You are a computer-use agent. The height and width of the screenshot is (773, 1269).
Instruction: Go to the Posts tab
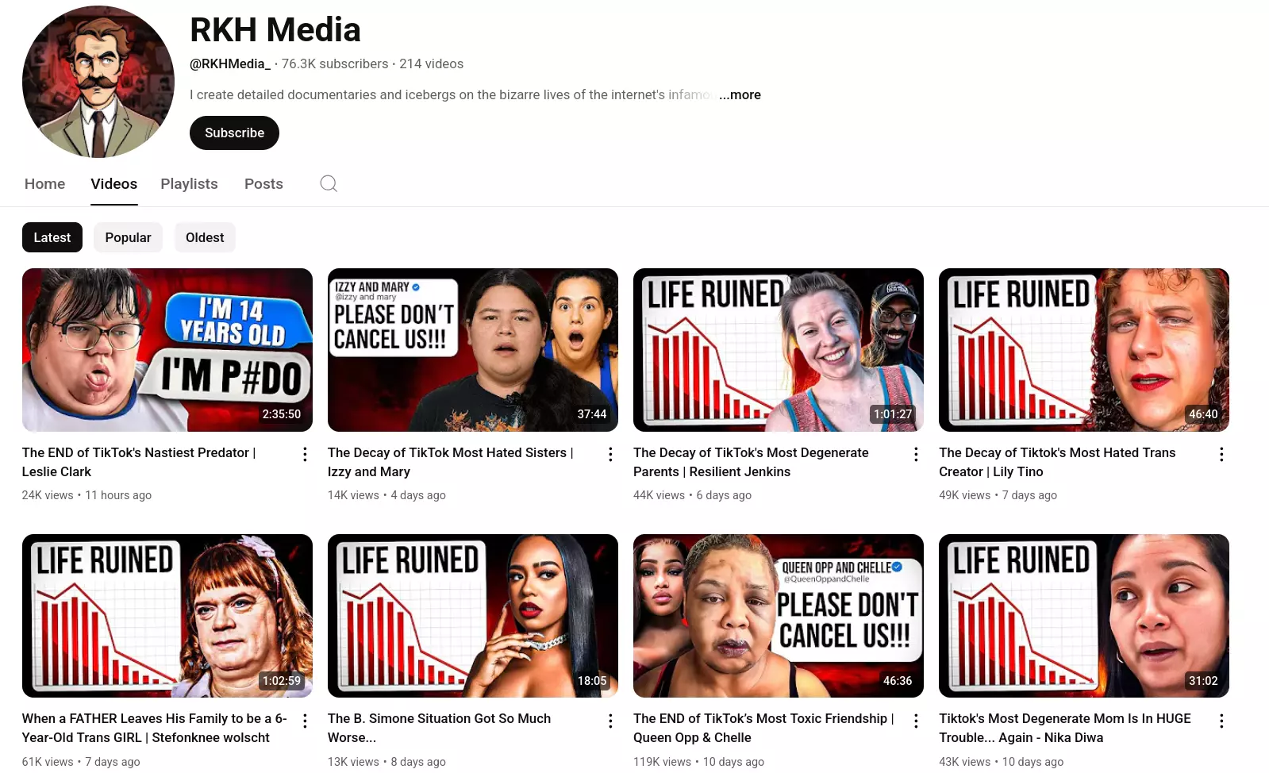[x=263, y=184]
